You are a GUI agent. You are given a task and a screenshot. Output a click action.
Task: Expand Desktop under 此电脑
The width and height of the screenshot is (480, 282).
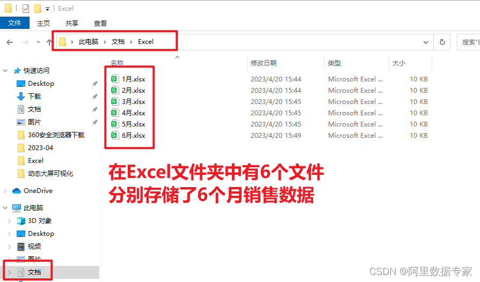pos(9,234)
